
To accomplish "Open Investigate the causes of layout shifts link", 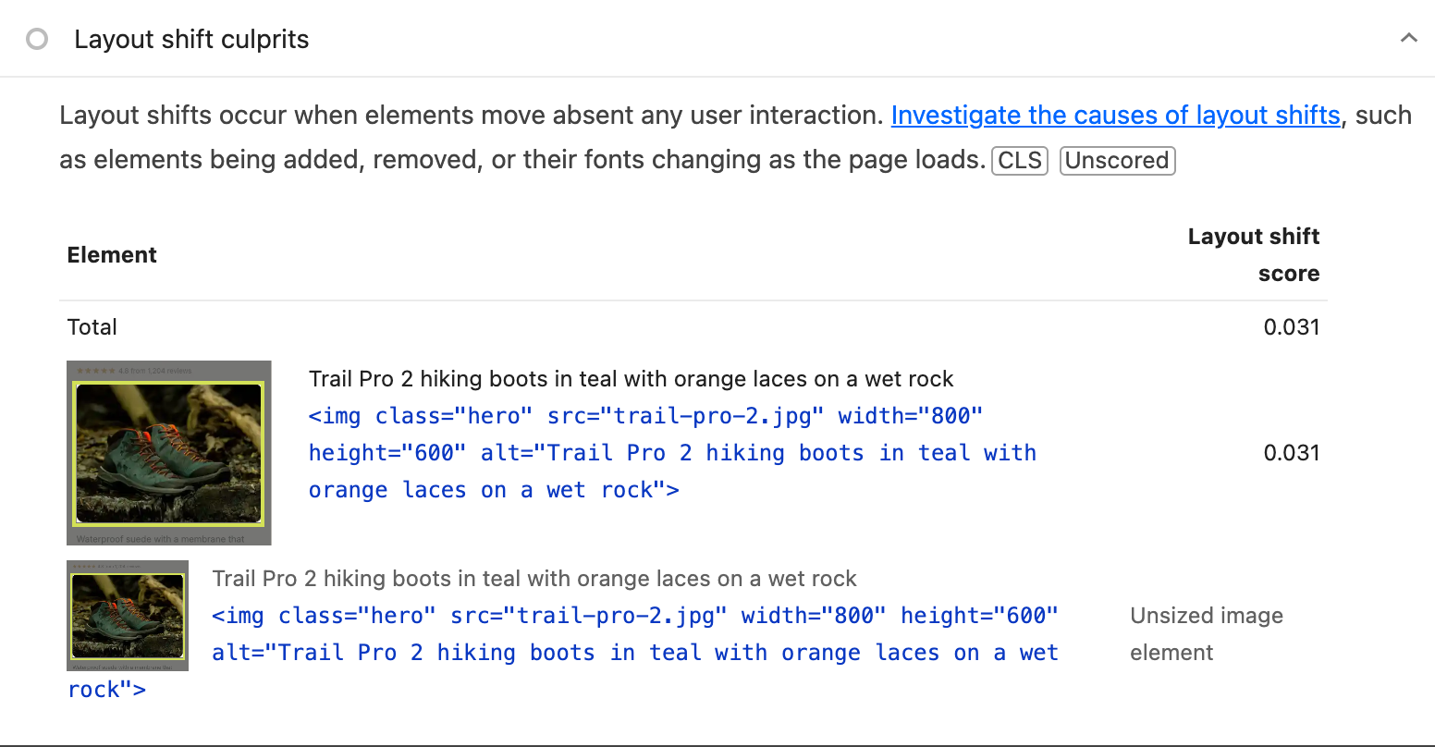I will click(x=1115, y=116).
